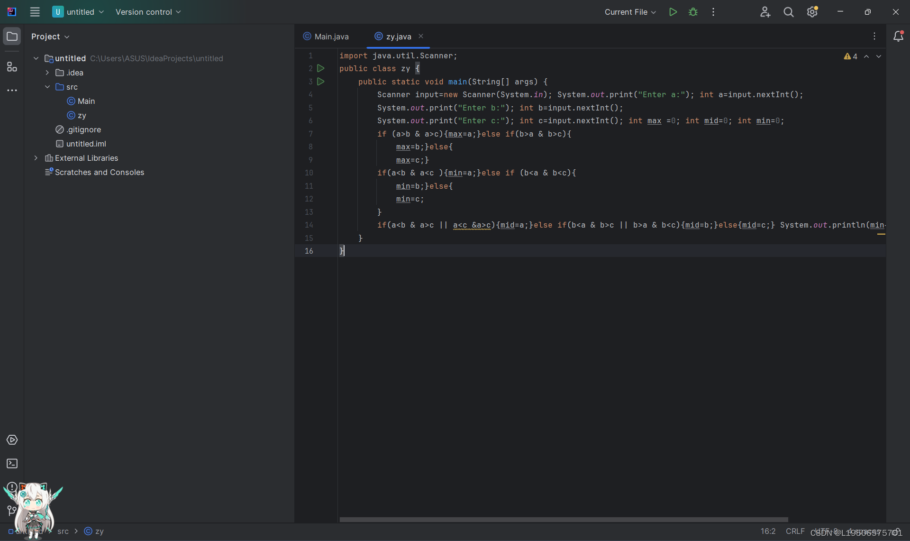Start the Debug session
The height and width of the screenshot is (541, 910).
pyautogui.click(x=692, y=12)
